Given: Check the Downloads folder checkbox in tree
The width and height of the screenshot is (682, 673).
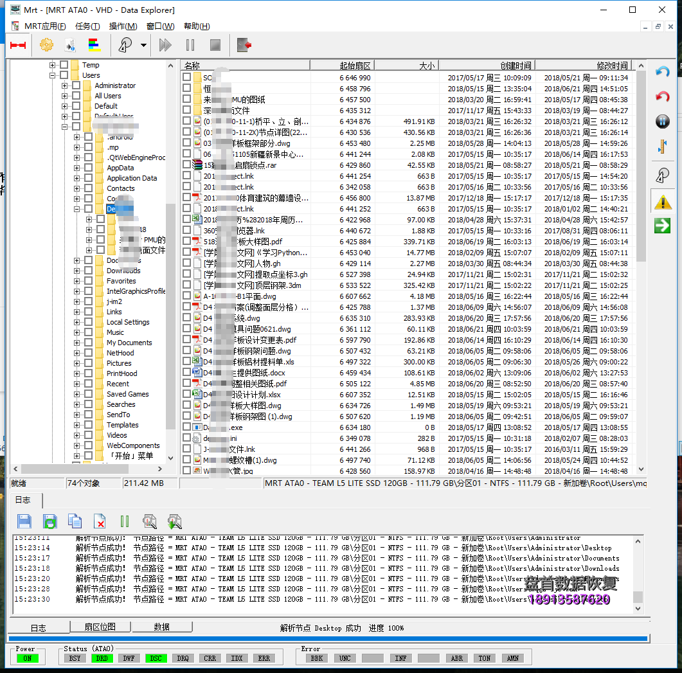Looking at the screenshot, I should (x=88, y=271).
